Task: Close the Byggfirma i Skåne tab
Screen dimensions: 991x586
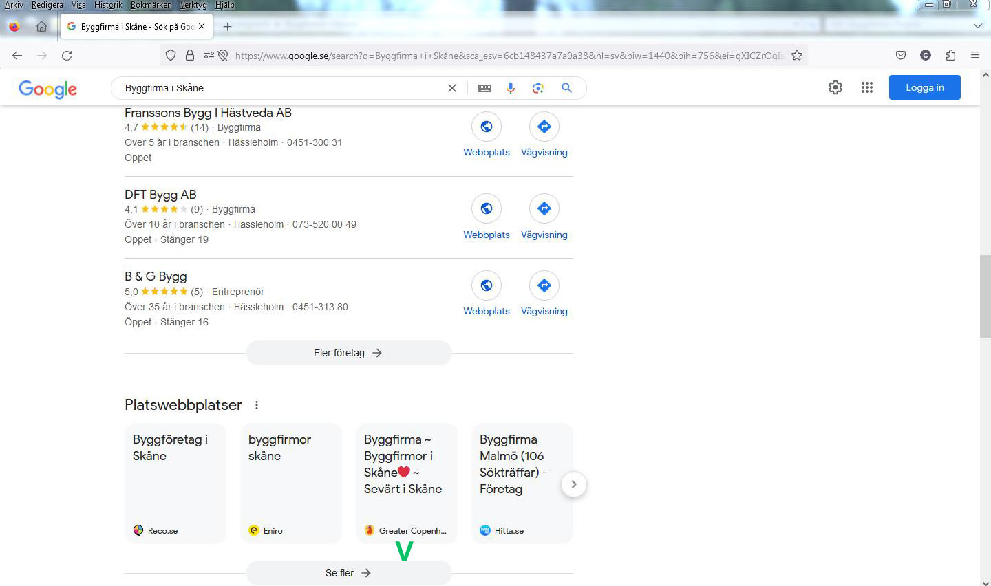Action: click(x=202, y=27)
